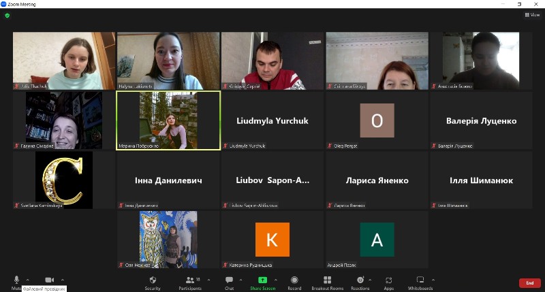The image size is (545, 292).
Task: Click muted mic icon by Анастасія Божко
Action: (x=434, y=86)
